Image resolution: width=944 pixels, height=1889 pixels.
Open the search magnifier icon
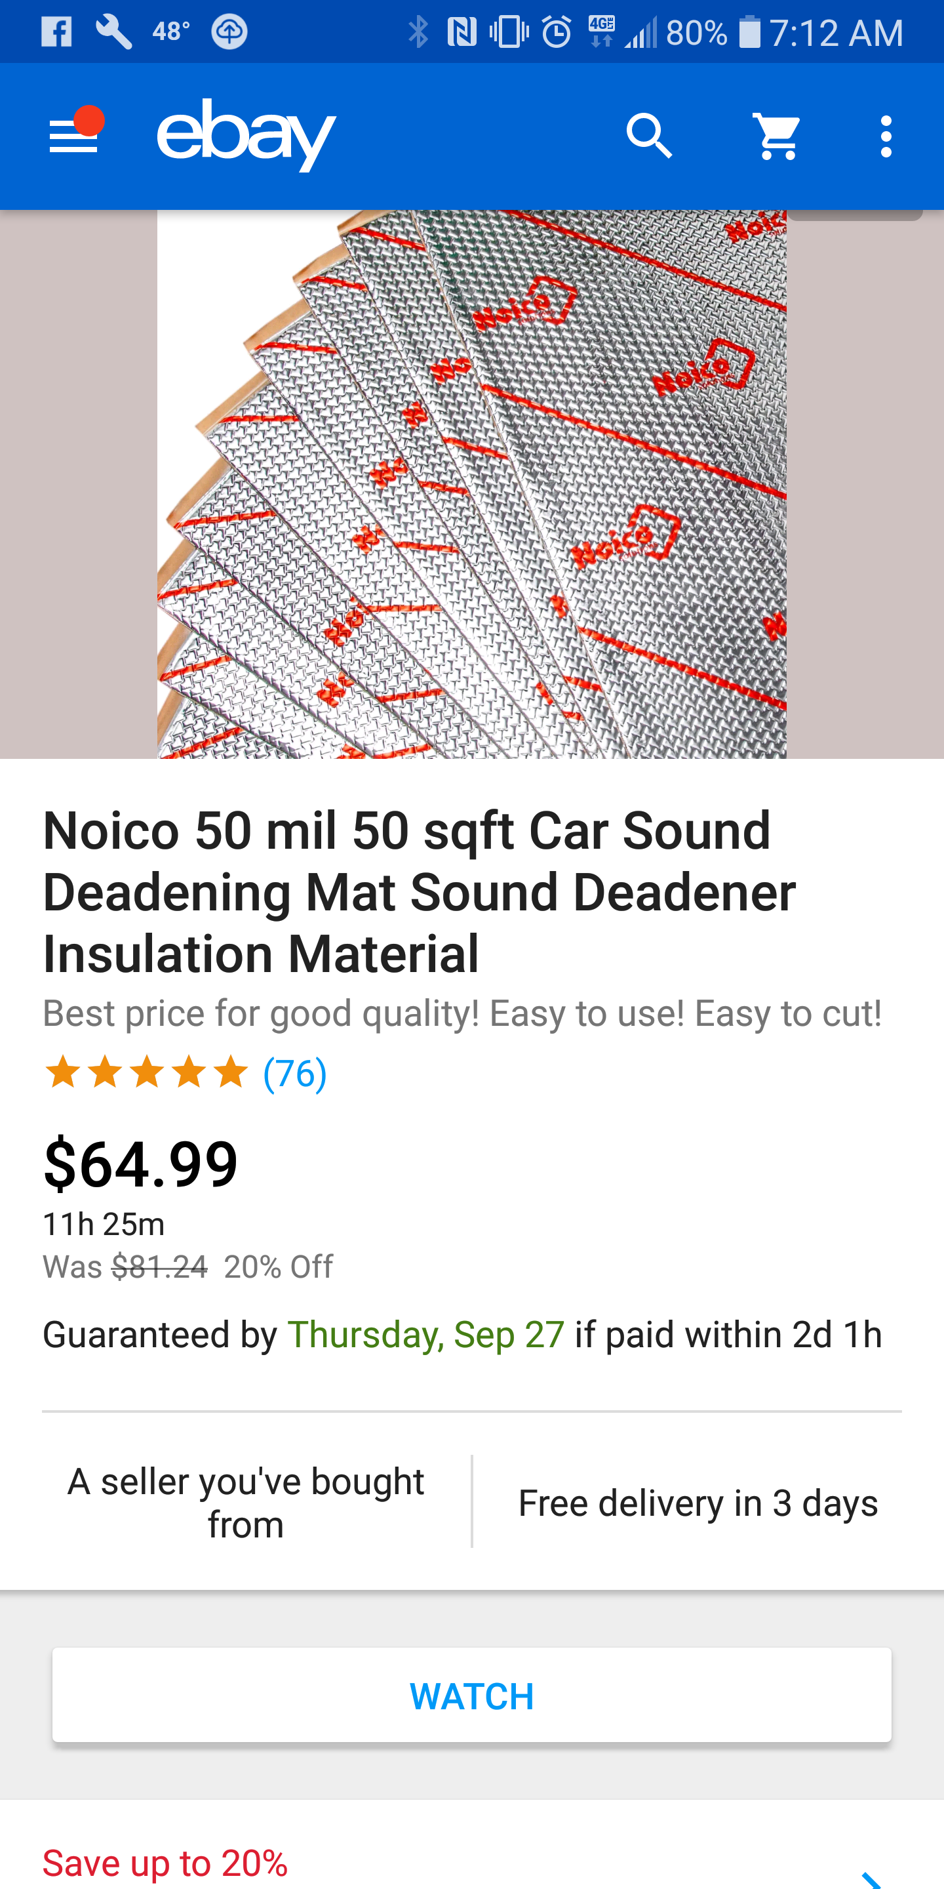[650, 136]
